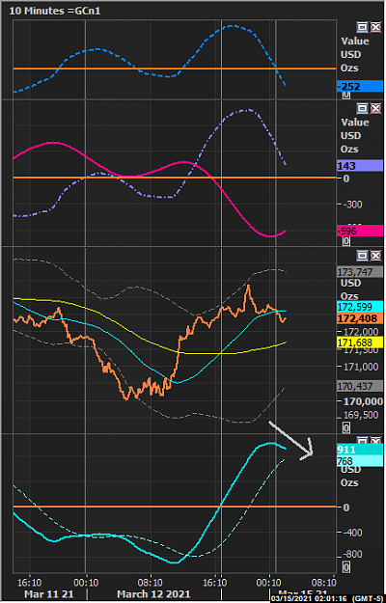Viewport: 386px width, 603px height.
Task: Close the orange price chart pane
Action: tap(375, 255)
